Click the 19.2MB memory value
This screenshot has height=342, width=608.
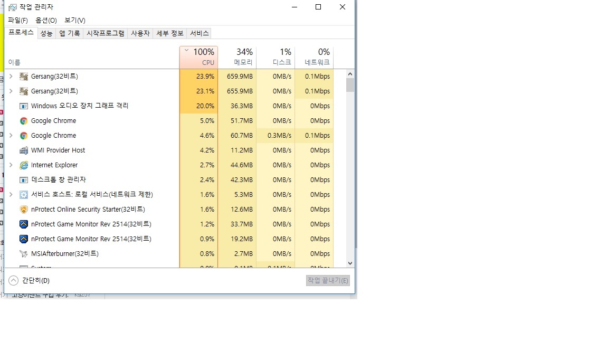pos(242,239)
